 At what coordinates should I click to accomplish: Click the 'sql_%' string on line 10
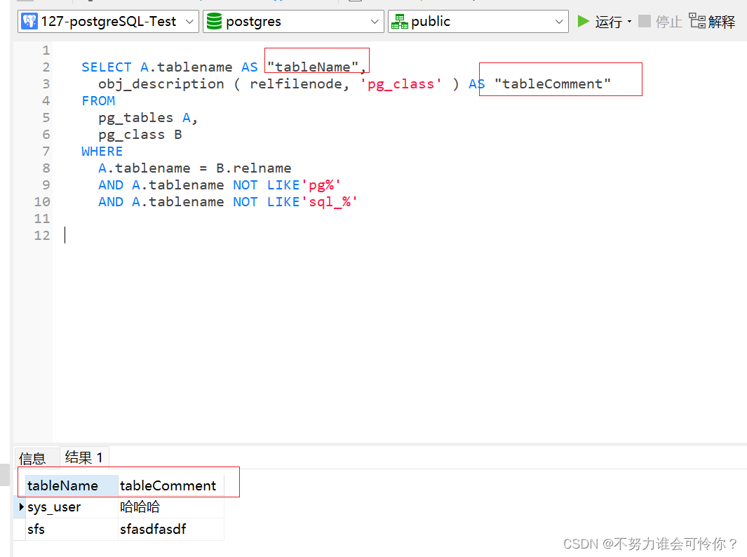click(329, 202)
